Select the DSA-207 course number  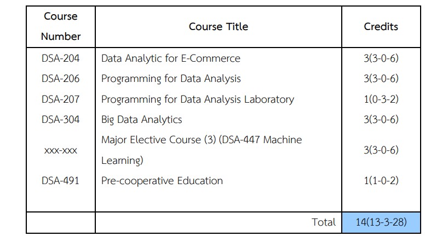[61, 99]
